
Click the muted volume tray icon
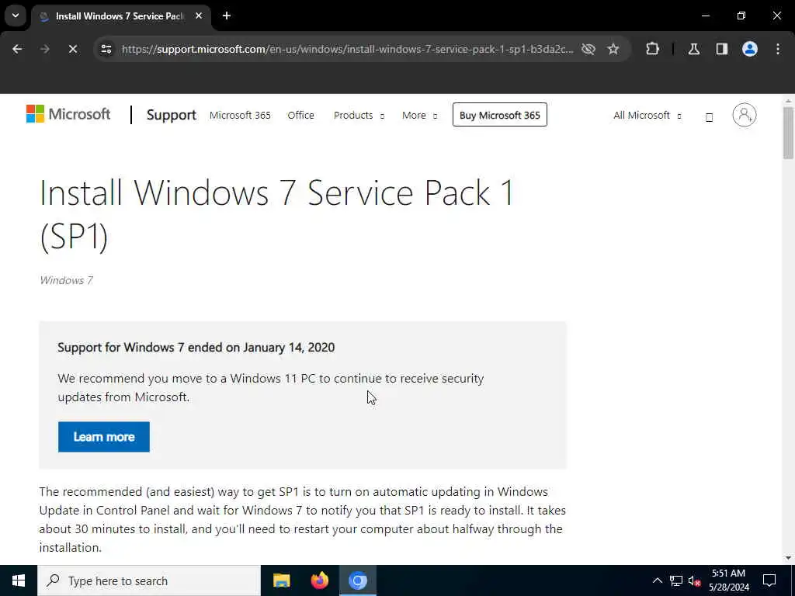point(694,580)
